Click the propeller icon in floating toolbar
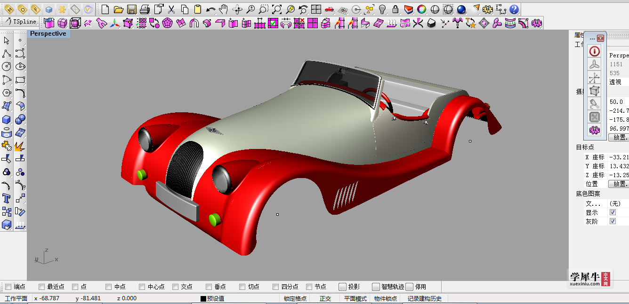 [595, 64]
